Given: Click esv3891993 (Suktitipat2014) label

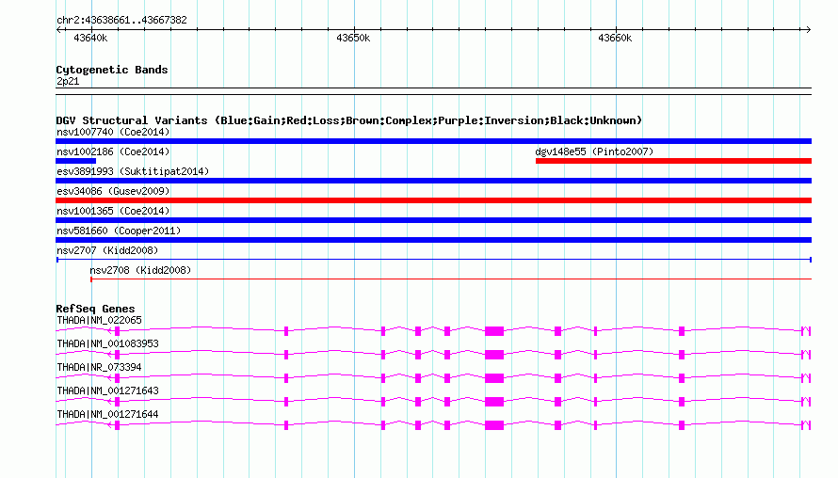Looking at the screenshot, I should pyautogui.click(x=133, y=171).
